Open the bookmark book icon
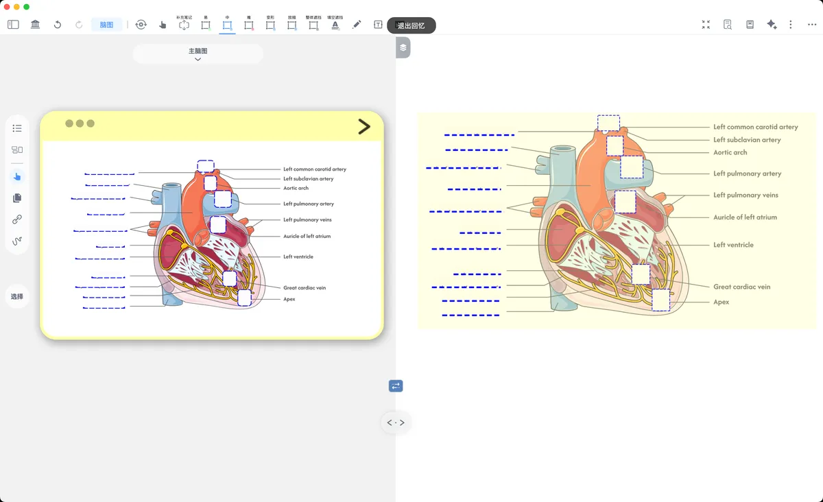Image resolution: width=823 pixels, height=502 pixels. point(750,25)
